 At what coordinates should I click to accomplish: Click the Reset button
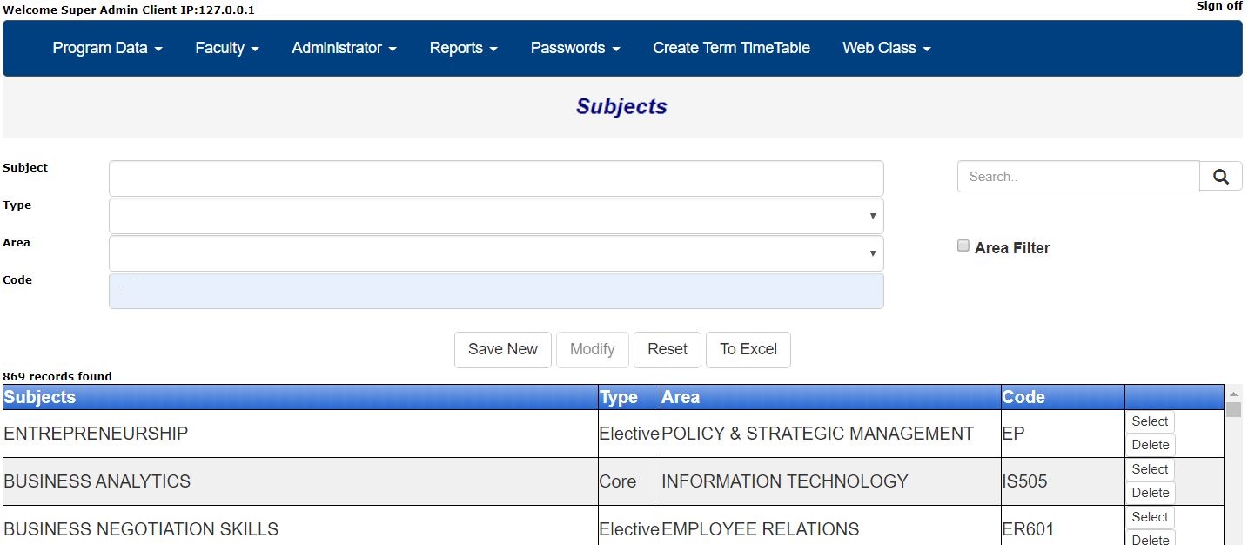[667, 349]
